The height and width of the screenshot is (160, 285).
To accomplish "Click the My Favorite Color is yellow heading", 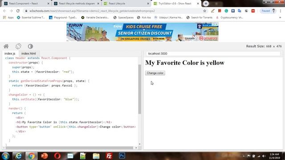I will point(185,63).
